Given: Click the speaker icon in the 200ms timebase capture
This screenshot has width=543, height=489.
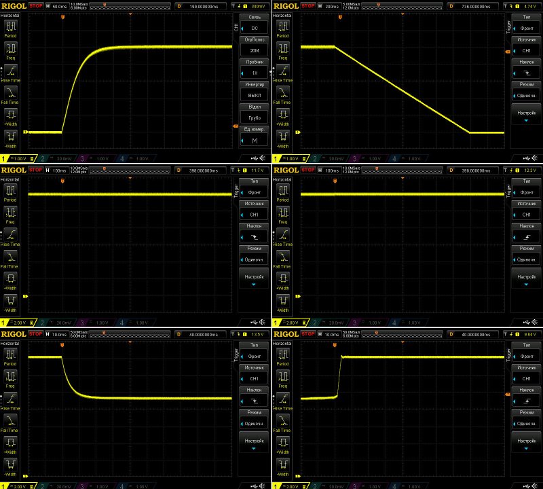Looking at the screenshot, I should (535, 158).
